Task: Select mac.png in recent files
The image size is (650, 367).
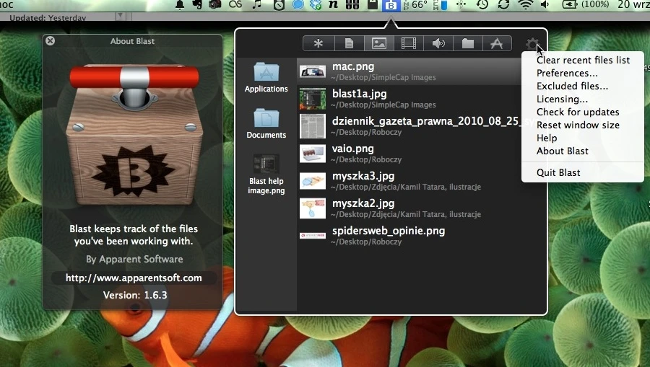Action: 409,71
